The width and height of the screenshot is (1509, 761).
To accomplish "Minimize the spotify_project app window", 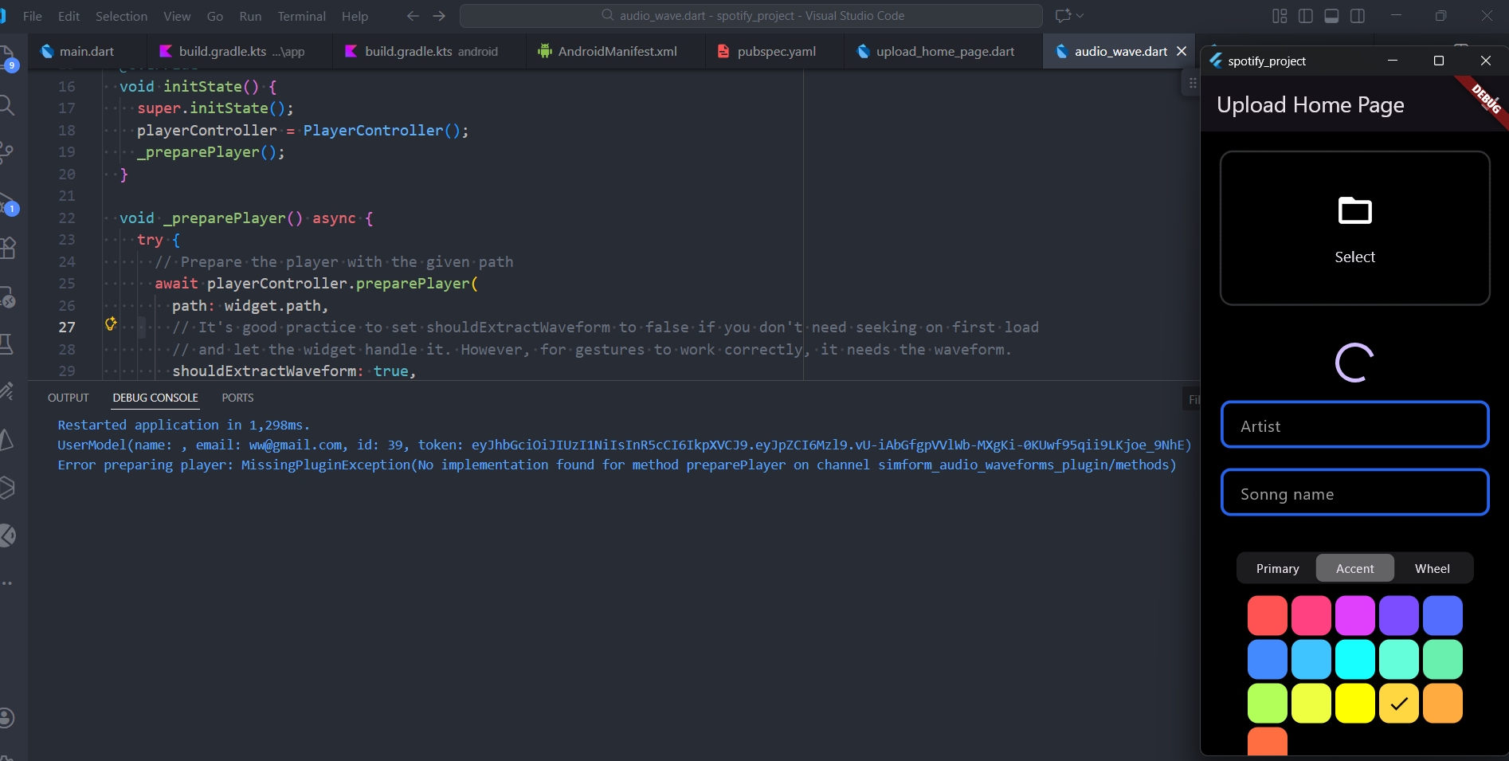I will pos(1392,61).
